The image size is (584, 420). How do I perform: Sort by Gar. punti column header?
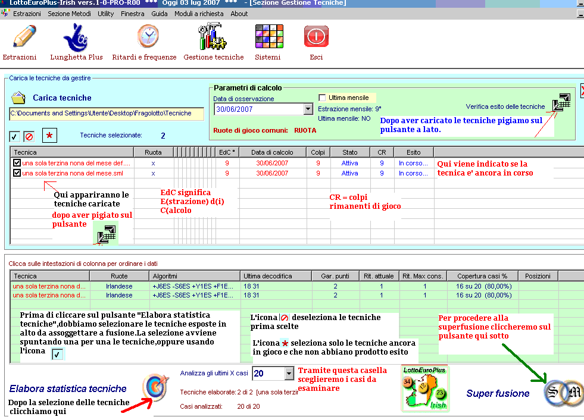335,276
